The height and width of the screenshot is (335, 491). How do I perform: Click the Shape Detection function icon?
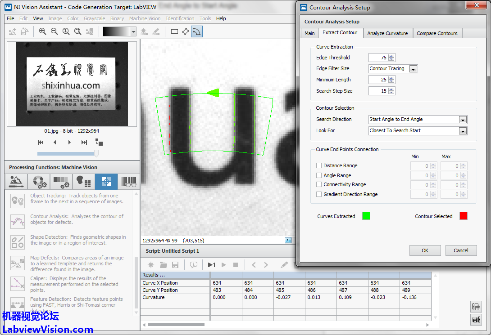(x=18, y=242)
